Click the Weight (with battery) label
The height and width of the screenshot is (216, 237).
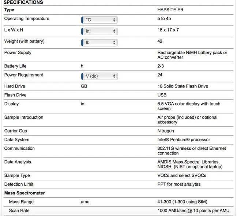coord(25,41)
